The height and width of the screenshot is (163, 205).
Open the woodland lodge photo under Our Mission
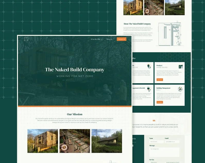point(107,141)
